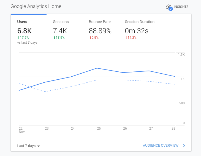The height and width of the screenshot is (156, 201).
Task: Open the Insights icon with badge
Action: (169, 7)
